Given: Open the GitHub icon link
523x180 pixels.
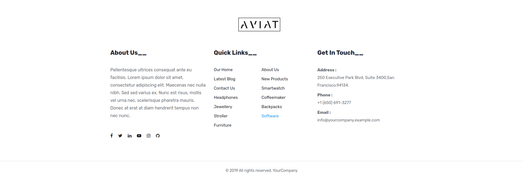Looking at the screenshot, I should (x=158, y=136).
